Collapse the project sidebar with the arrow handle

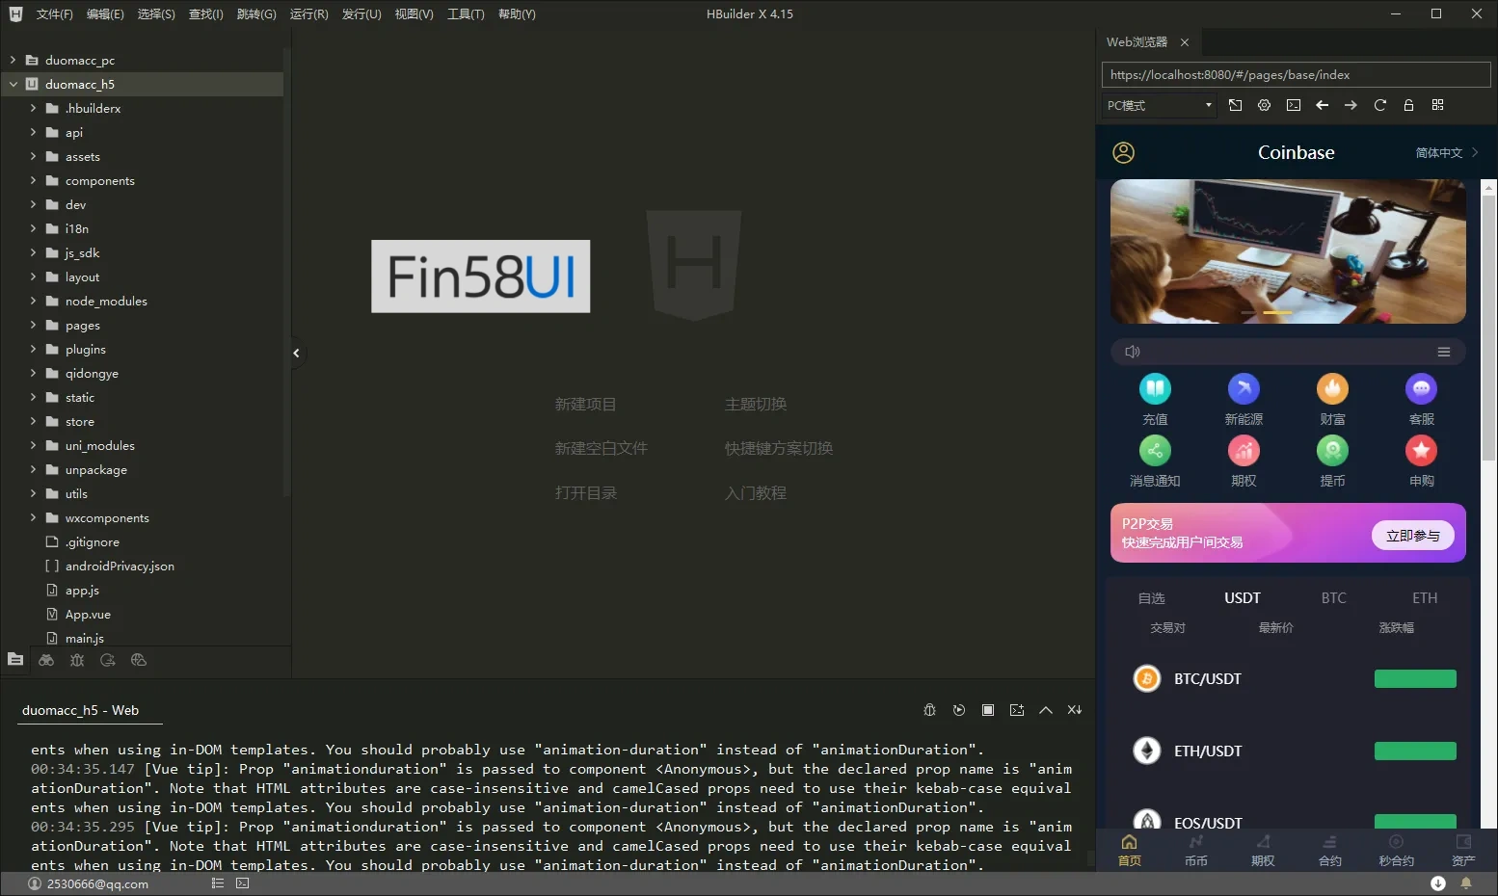(296, 354)
